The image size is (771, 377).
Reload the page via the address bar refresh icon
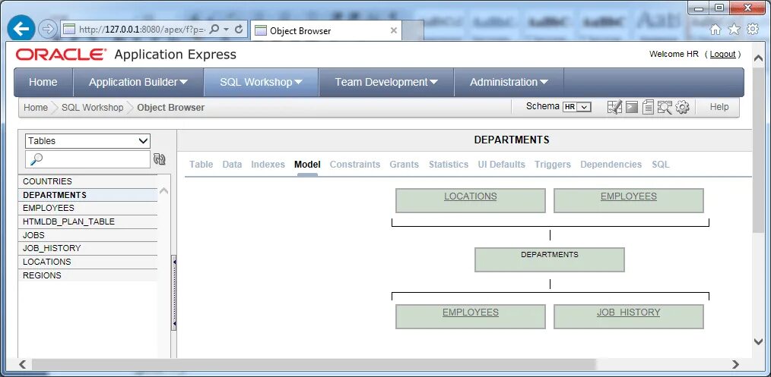239,29
